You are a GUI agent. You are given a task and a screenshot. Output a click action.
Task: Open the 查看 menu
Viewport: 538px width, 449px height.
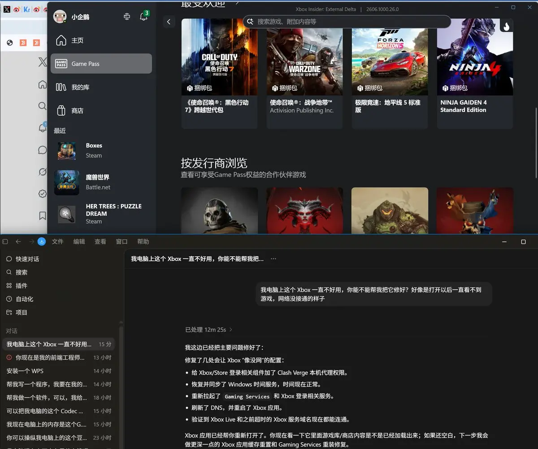pos(100,241)
